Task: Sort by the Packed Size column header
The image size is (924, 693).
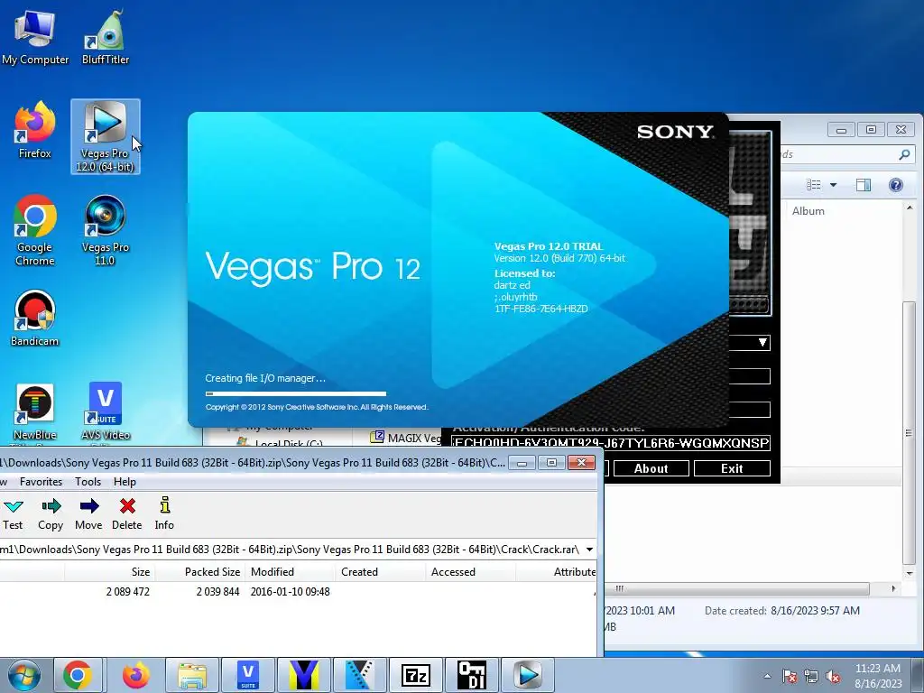Action: (199, 571)
